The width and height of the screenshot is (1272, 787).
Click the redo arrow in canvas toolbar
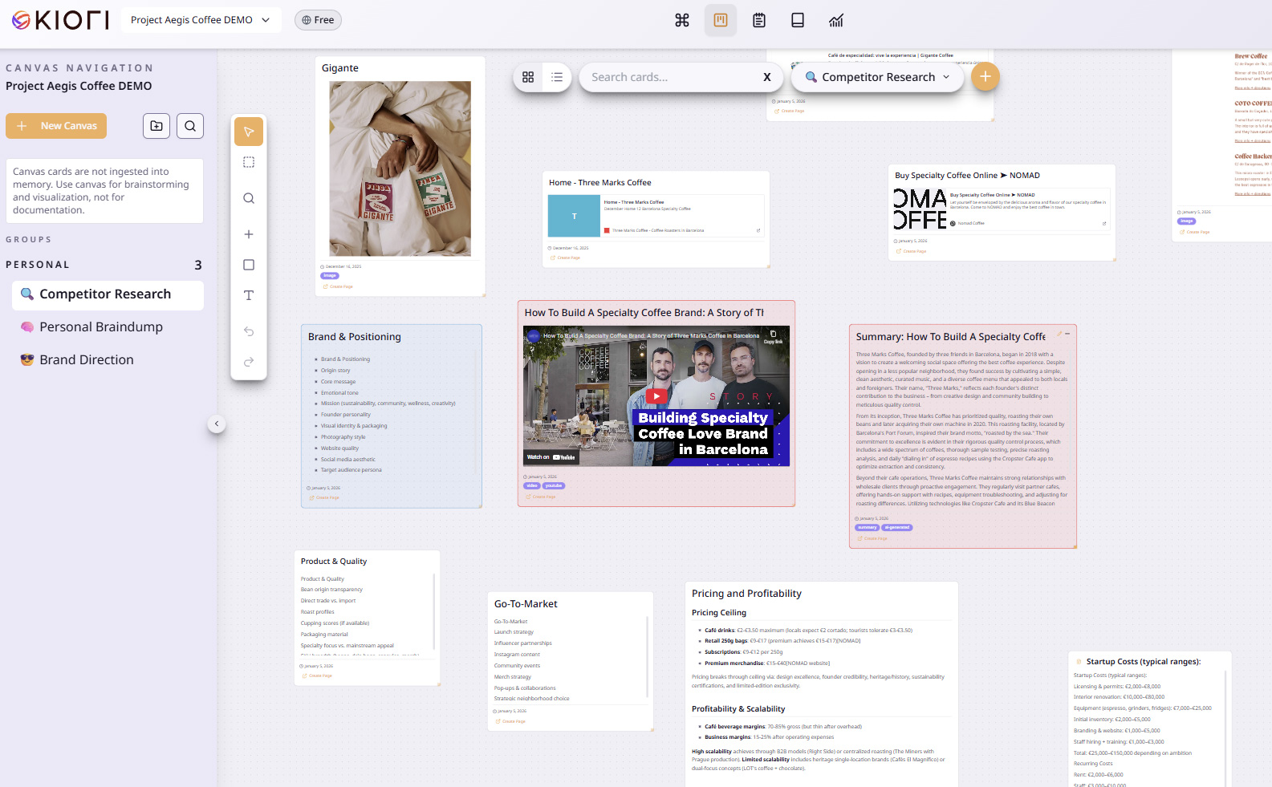pos(249,362)
